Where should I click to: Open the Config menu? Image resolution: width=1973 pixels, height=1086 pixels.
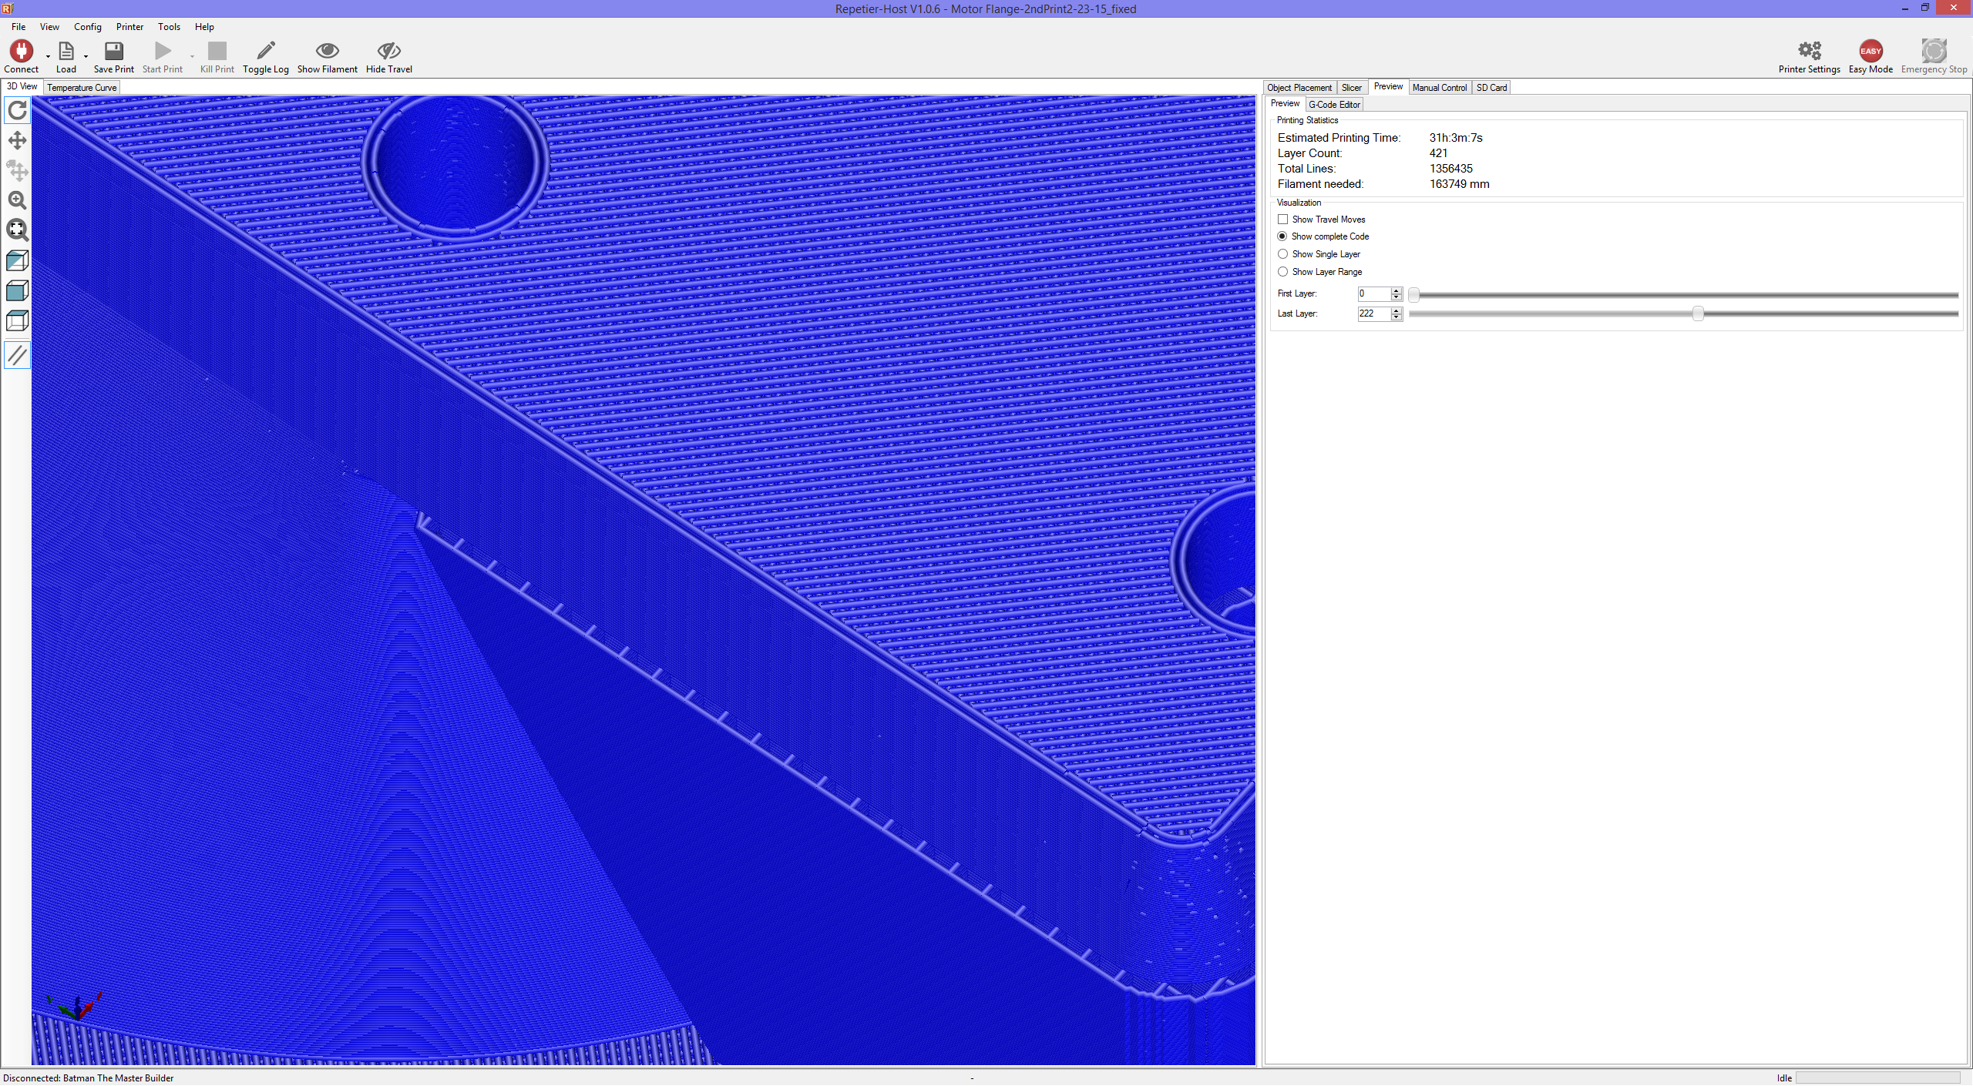coord(87,27)
